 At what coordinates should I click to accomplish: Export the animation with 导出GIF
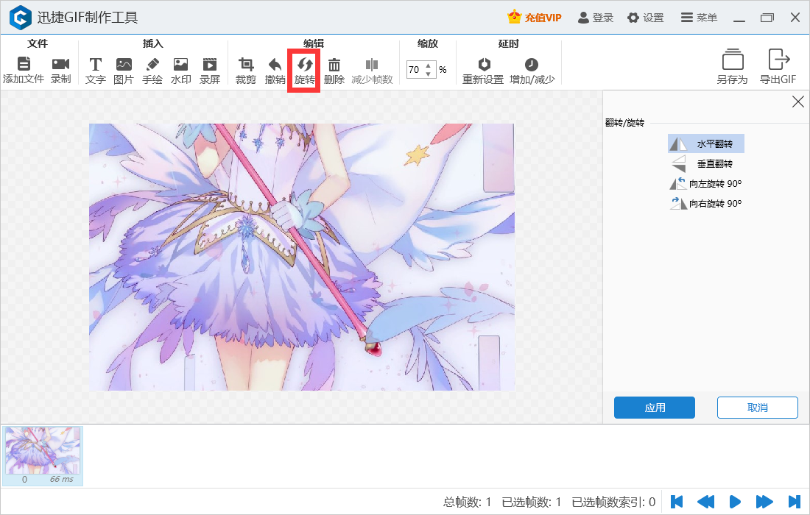[778, 66]
